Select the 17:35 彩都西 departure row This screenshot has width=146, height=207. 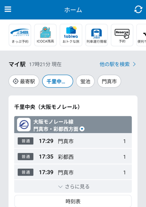point(73,156)
